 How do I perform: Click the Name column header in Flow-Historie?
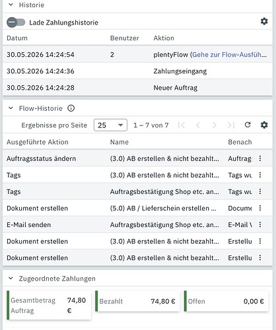coord(120,142)
